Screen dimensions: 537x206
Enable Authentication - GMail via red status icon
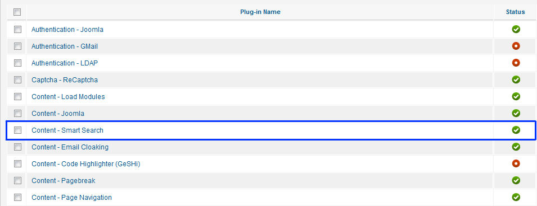(x=516, y=46)
